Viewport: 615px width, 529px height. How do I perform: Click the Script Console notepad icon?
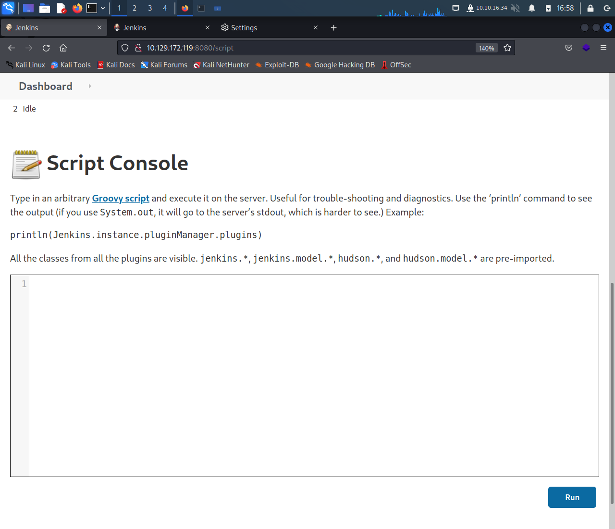(26, 164)
